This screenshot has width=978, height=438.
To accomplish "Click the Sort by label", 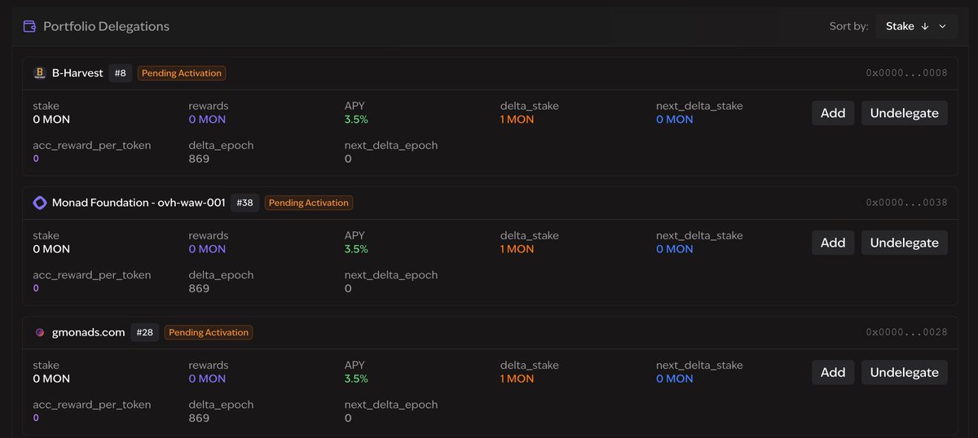I will (849, 26).
